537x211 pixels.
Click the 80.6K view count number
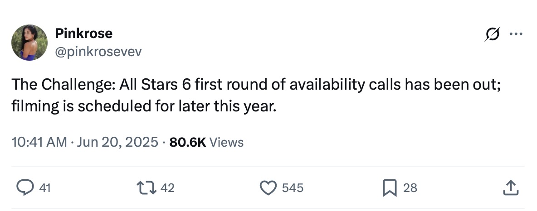click(x=187, y=143)
